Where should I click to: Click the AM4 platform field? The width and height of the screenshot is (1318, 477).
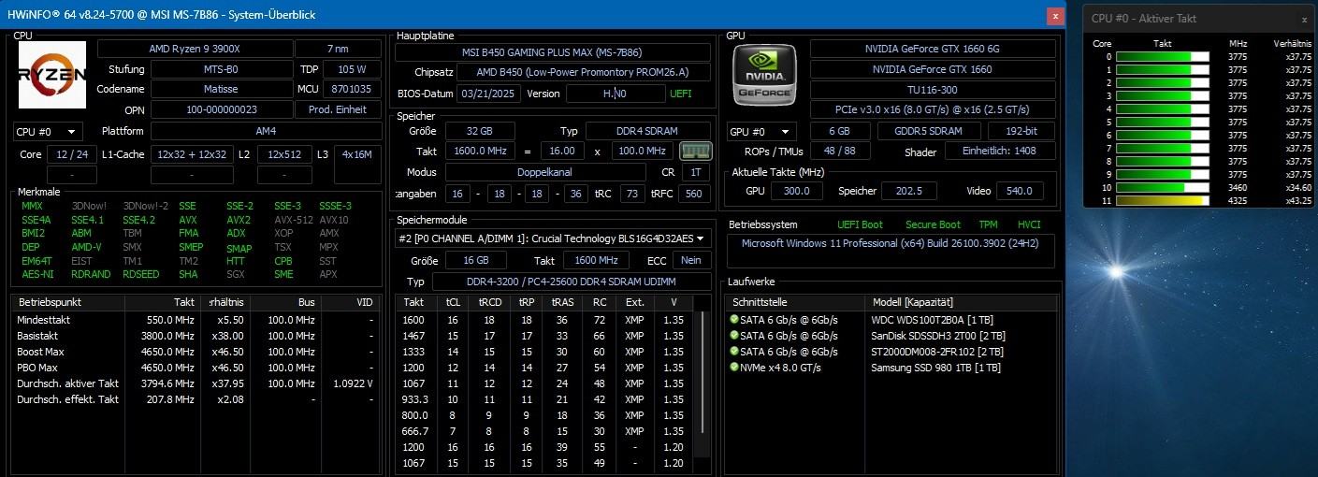click(266, 132)
